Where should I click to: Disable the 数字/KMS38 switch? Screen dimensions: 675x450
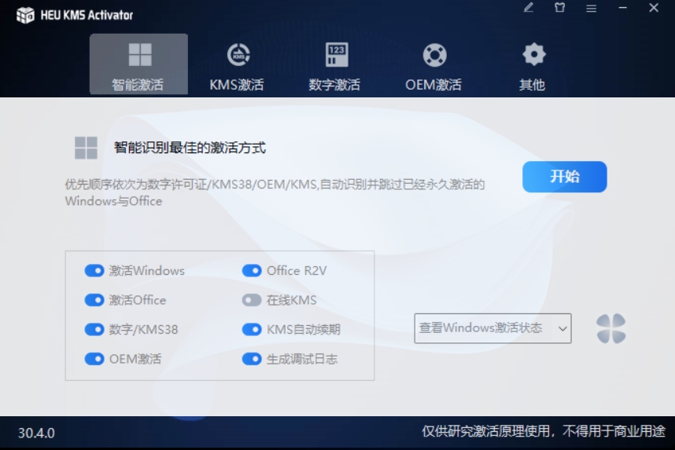coord(94,329)
